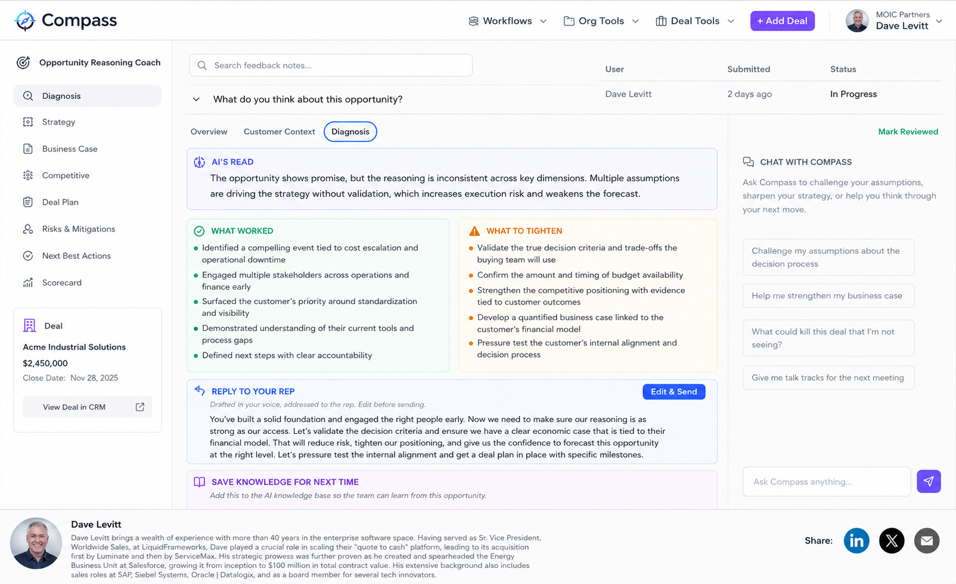Click the Compass logo icon
The height and width of the screenshot is (584, 956).
click(25, 21)
